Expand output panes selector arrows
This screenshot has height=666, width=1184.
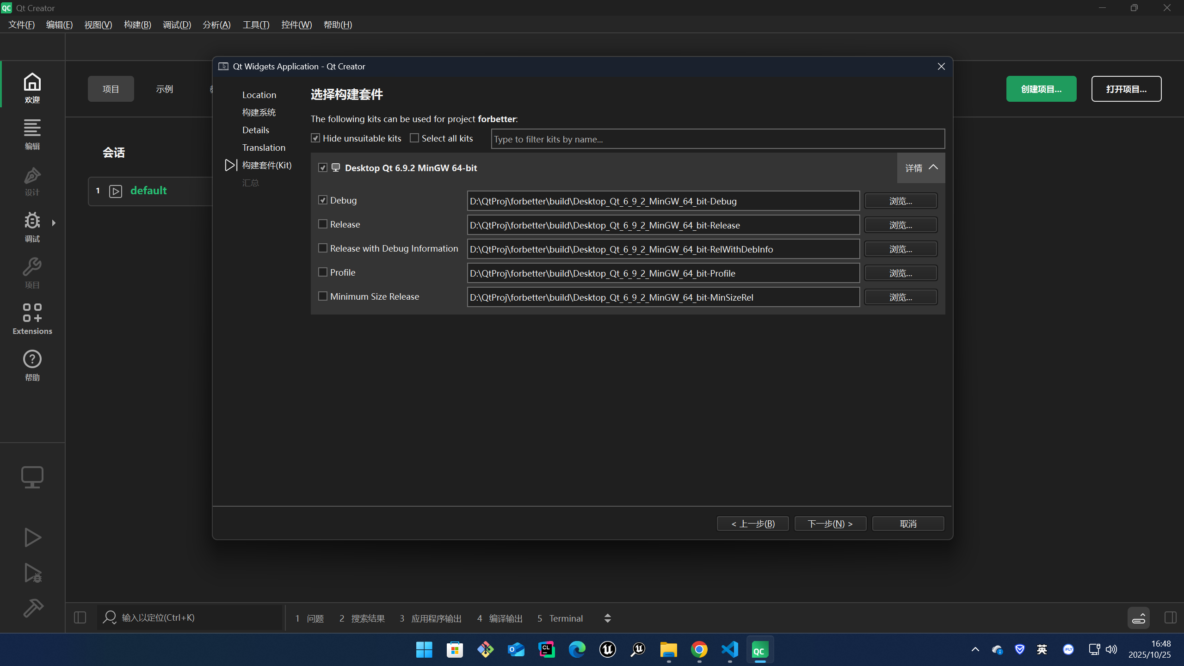[x=607, y=618]
